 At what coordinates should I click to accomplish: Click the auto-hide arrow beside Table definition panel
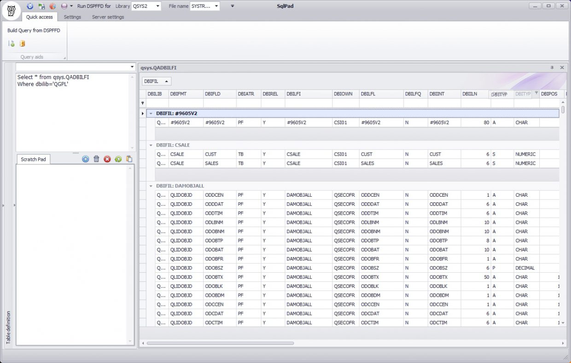pyautogui.click(x=14, y=205)
